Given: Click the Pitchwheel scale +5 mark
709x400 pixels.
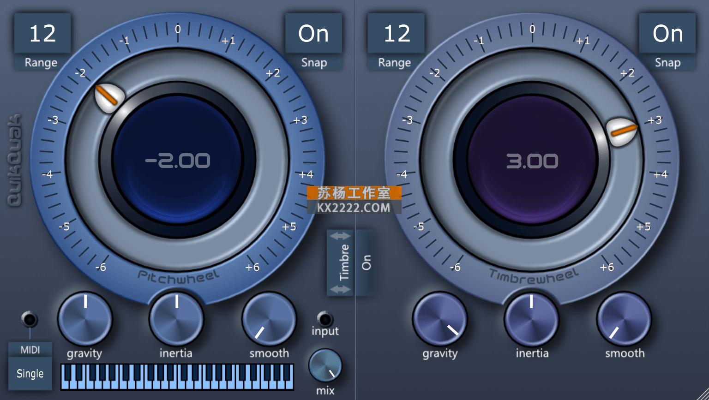Looking at the screenshot, I should 289,227.
